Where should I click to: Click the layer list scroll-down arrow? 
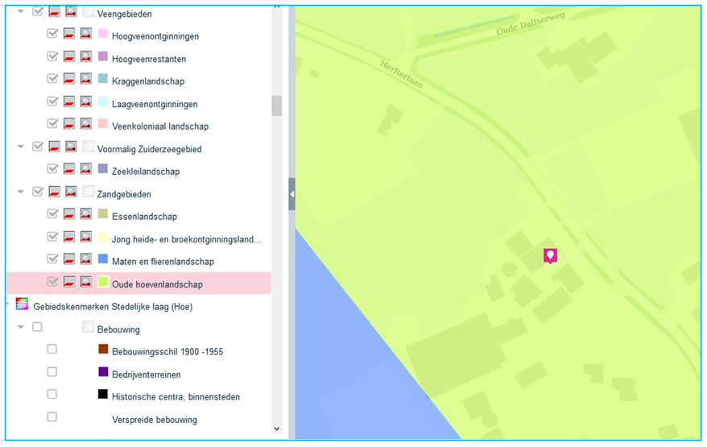(277, 429)
